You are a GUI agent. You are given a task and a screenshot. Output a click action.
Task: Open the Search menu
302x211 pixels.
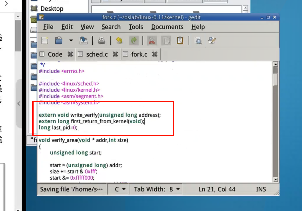coord(111,27)
